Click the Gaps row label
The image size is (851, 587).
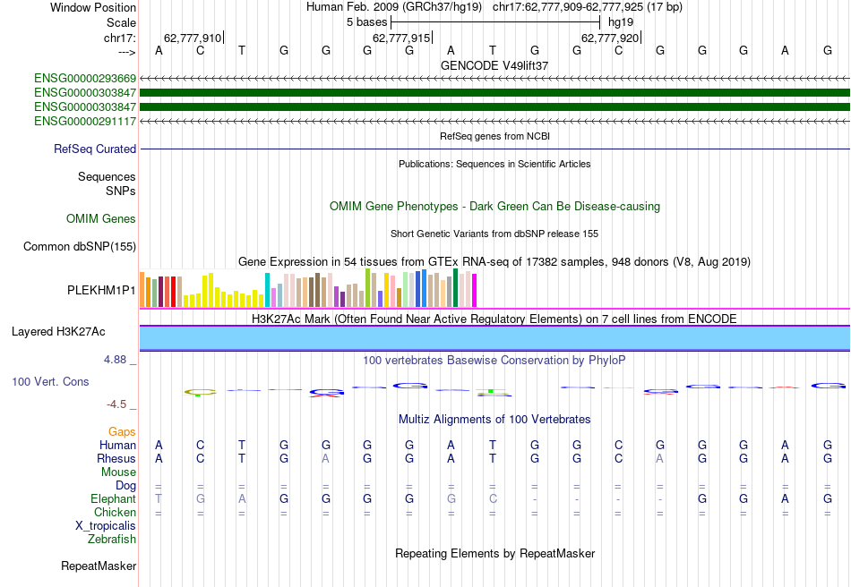pyautogui.click(x=122, y=431)
